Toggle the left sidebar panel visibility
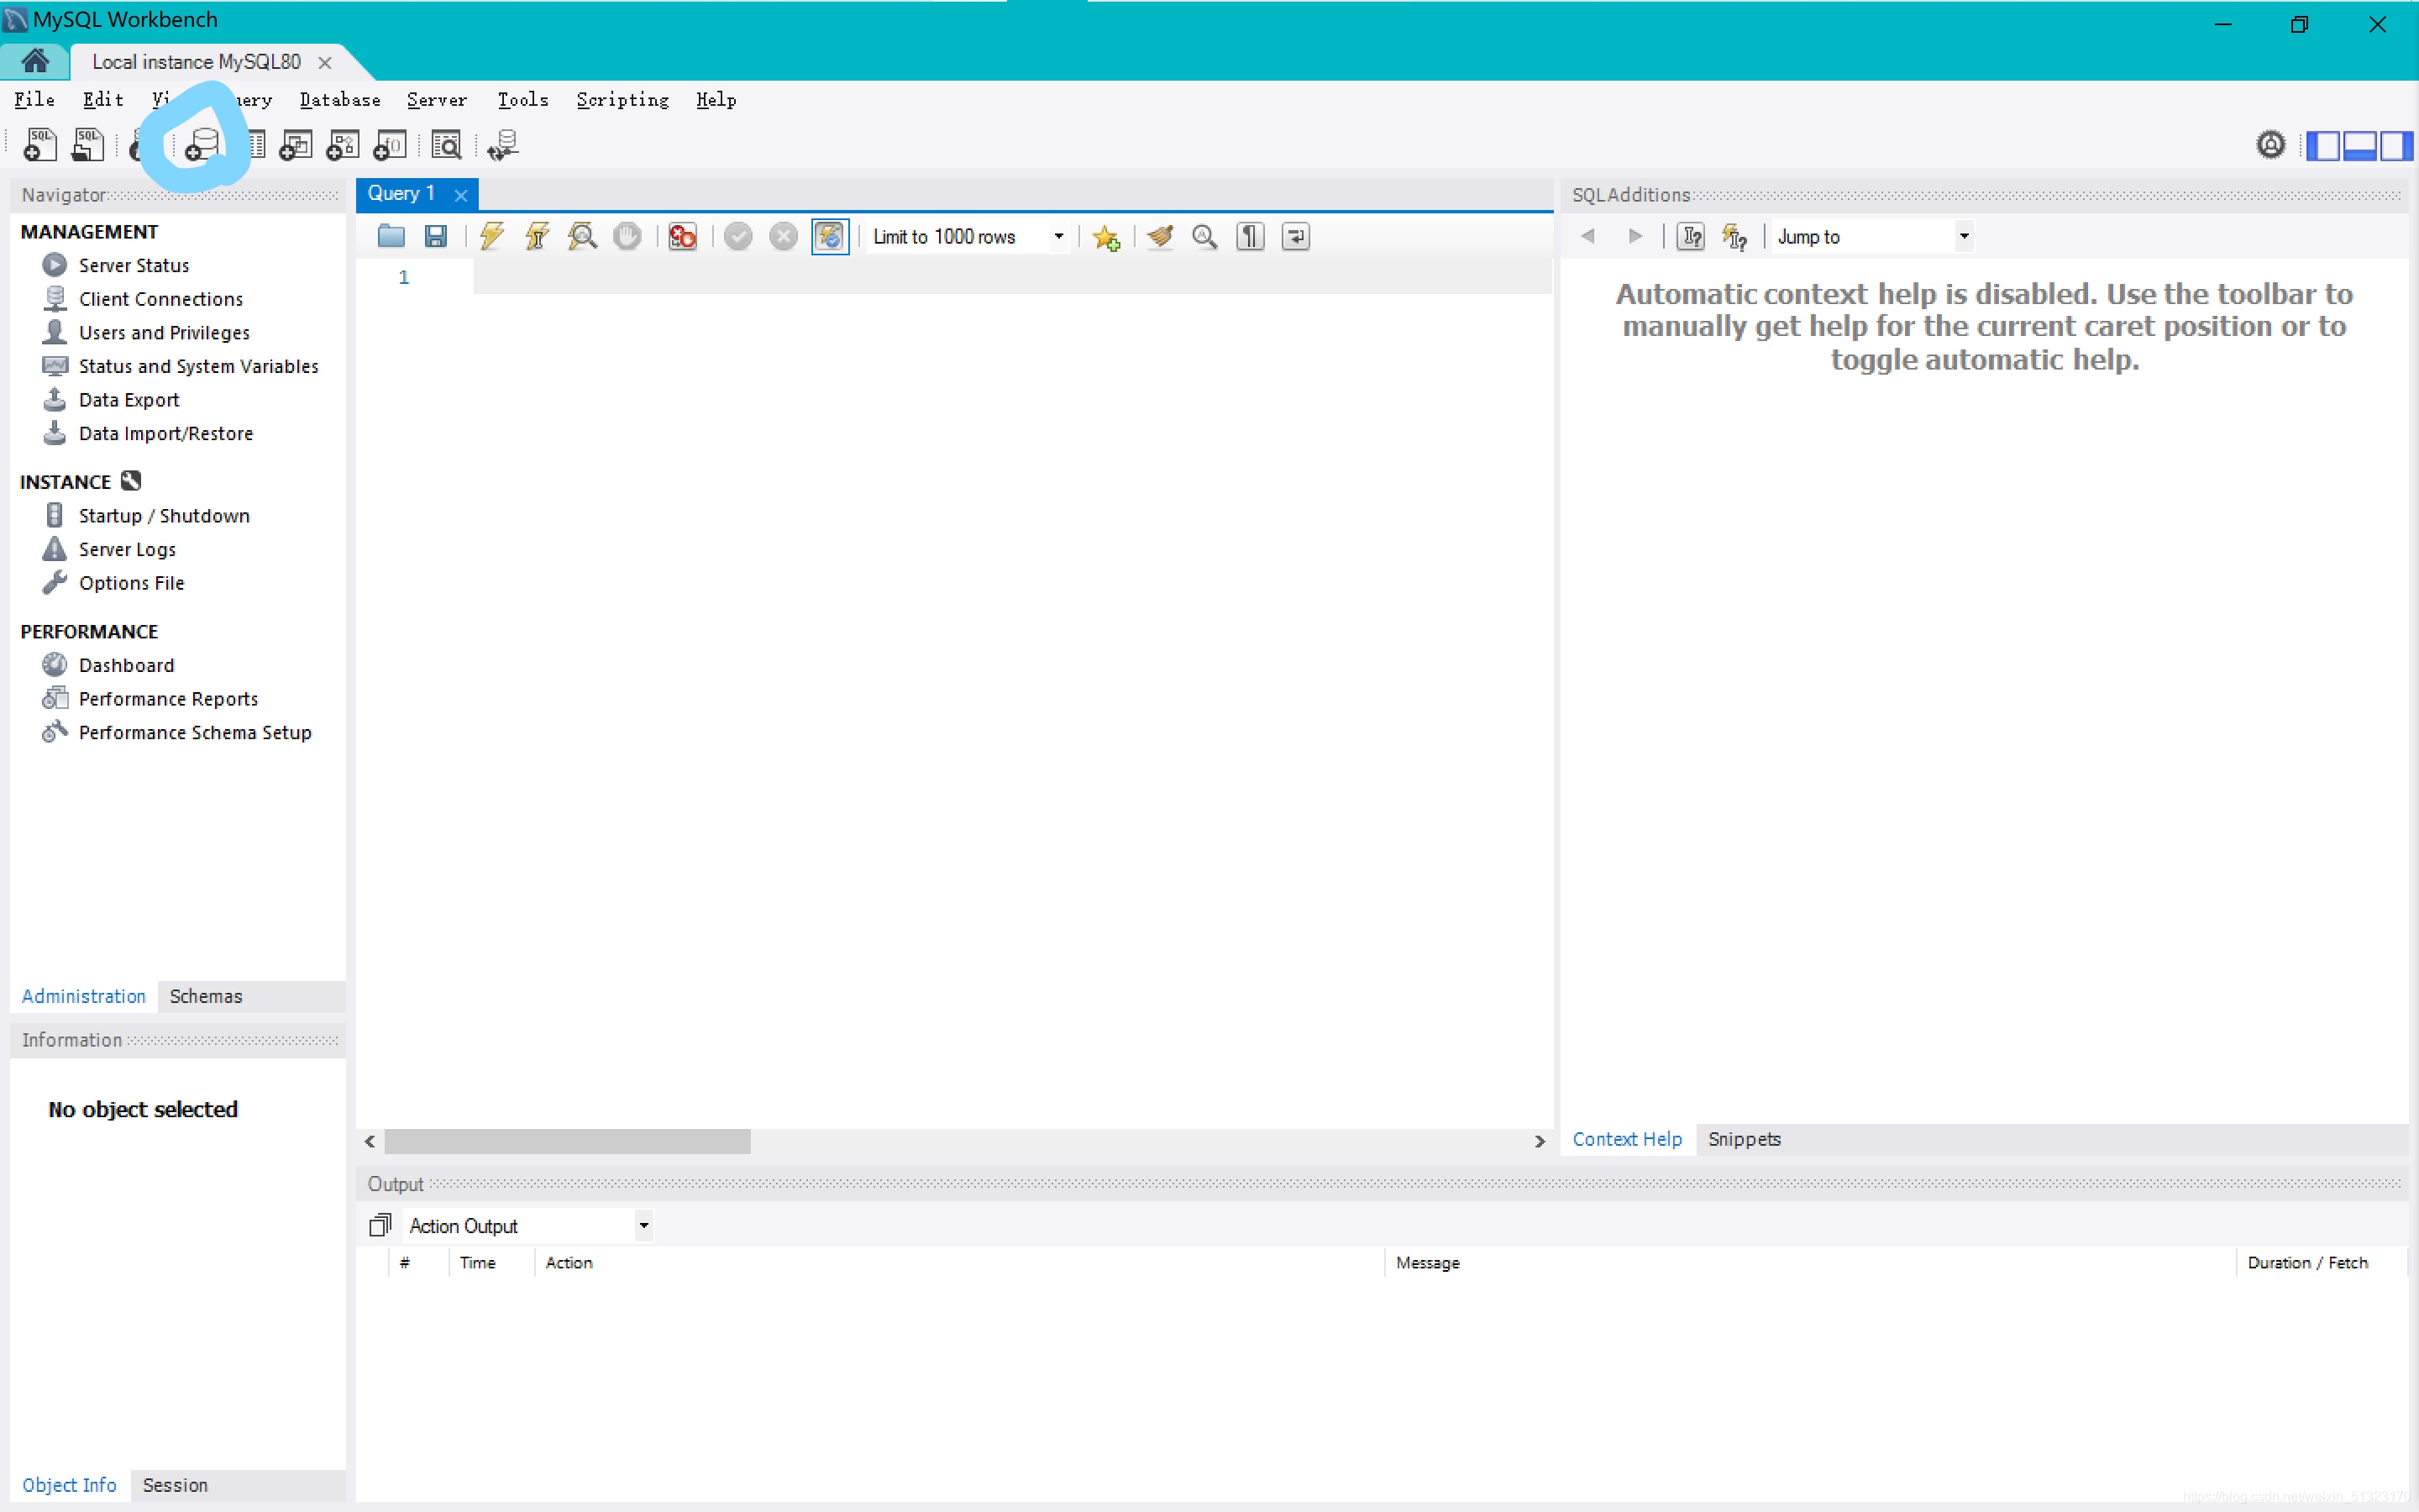Screen dimensions: 2419x1512 [2324, 146]
